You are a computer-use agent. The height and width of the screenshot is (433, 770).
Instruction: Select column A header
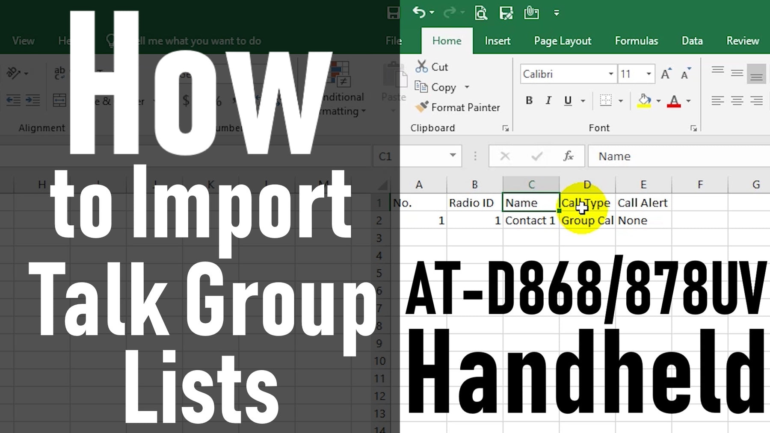pyautogui.click(x=419, y=185)
